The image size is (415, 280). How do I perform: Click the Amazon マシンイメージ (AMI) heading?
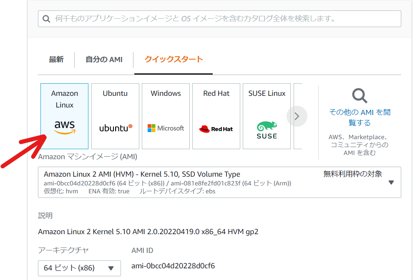(x=88, y=157)
